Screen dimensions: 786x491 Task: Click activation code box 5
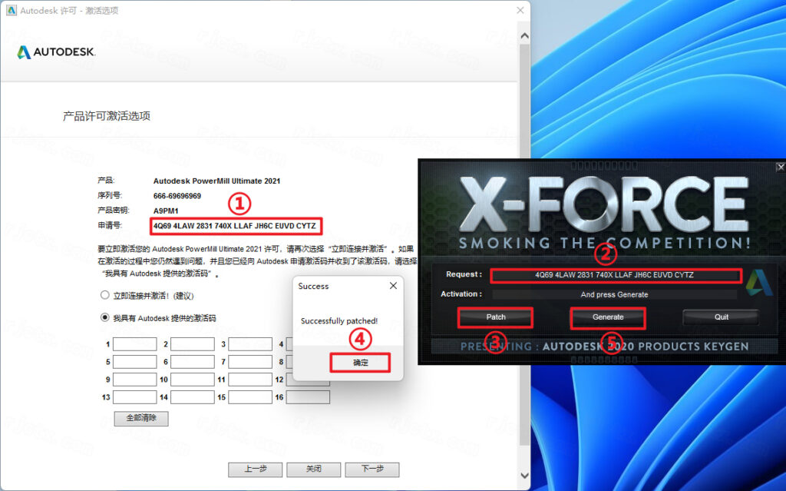(x=135, y=362)
